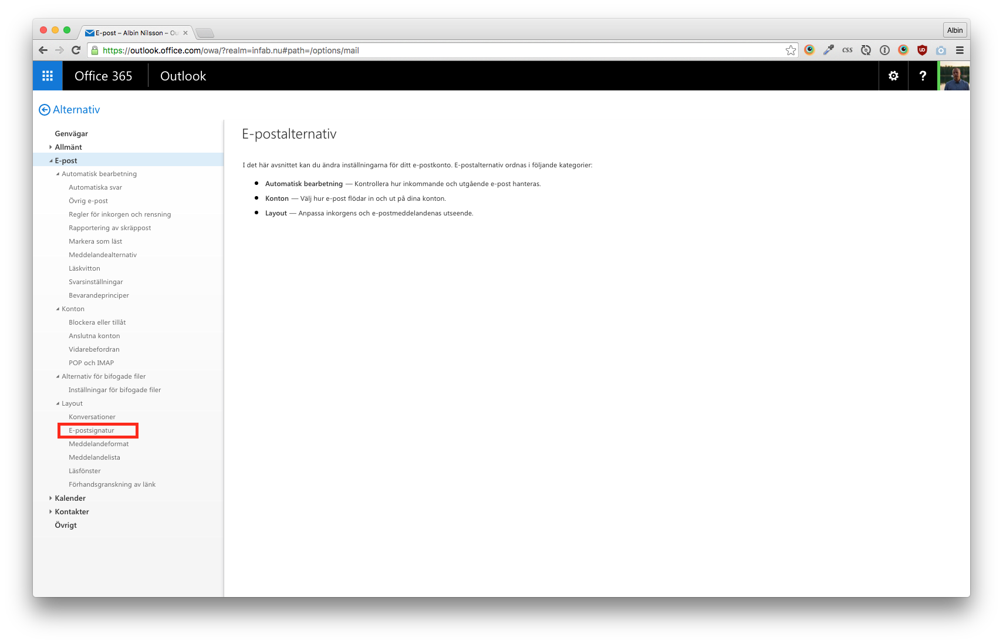Click the bold Konton description text
Screen dimensions: 1003x644
[277, 198]
